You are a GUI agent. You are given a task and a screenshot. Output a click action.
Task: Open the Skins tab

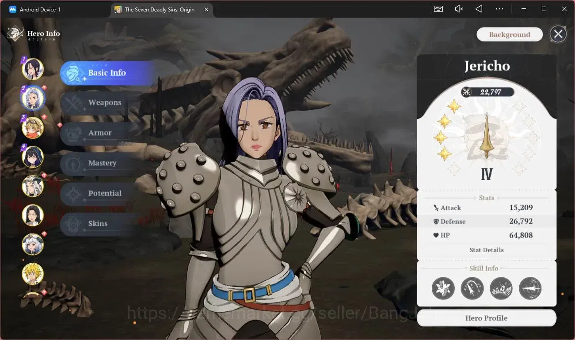pos(99,224)
